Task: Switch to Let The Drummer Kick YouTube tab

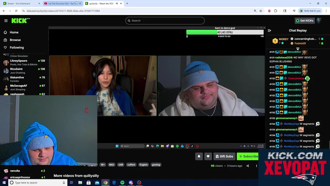Action: coord(63,4)
